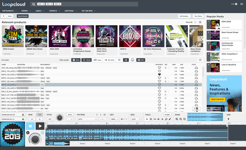246x150 pixels.
Task: Expand the Additional dropdown
Action: pos(71,11)
